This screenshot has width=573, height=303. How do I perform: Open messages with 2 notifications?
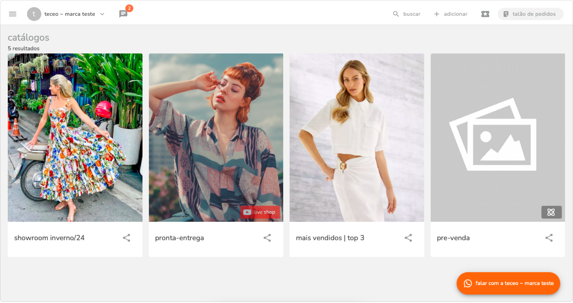(123, 14)
